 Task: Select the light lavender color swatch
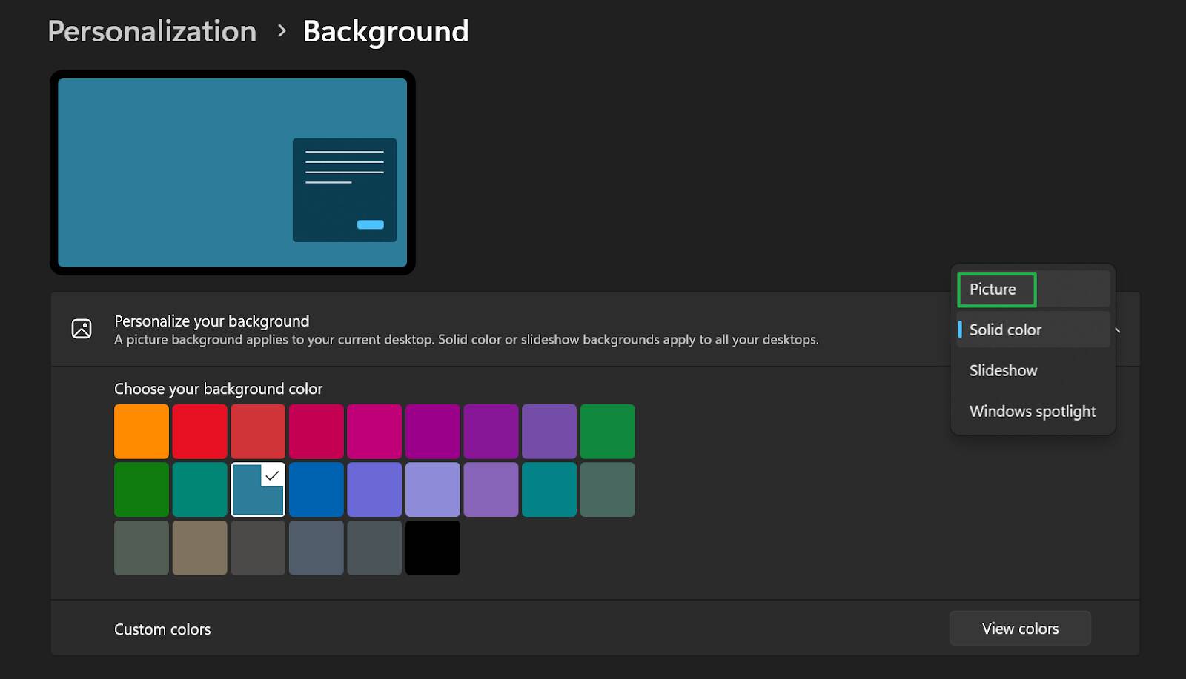[433, 490]
